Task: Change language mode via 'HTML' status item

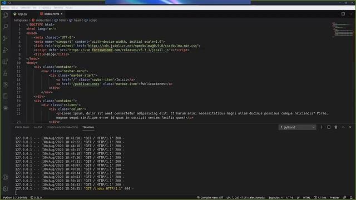Action: tap(306, 198)
